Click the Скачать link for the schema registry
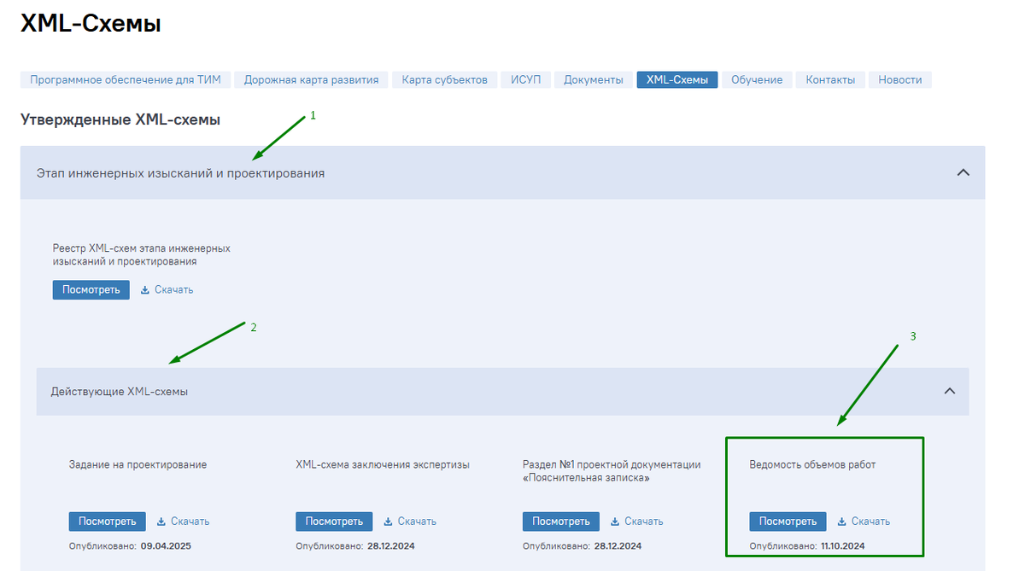This screenshot has height=571, width=1025. 174,290
